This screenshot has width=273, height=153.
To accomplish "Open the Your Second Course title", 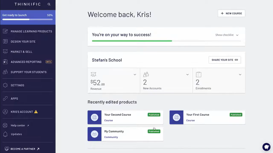I will 118,115.
